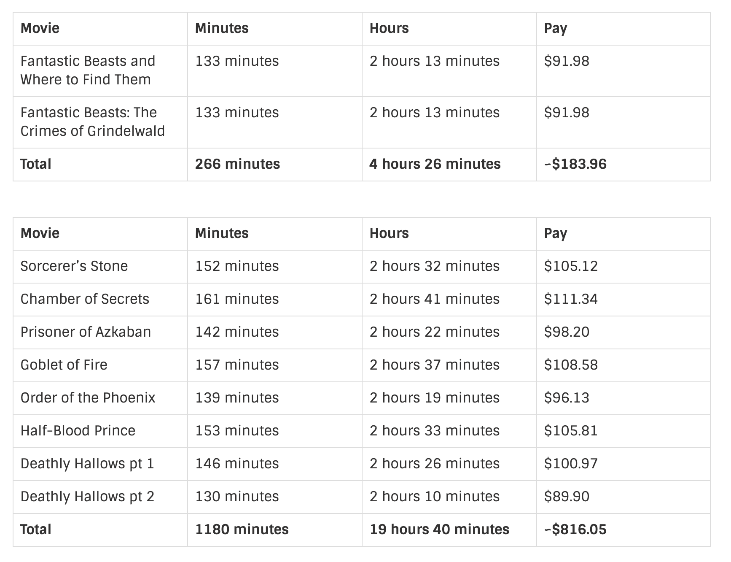Image resolution: width=731 pixels, height=562 pixels.
Task: Select the -$183.96 total pay value
Action: point(575,164)
